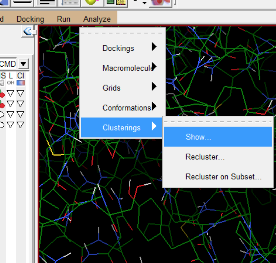Toggle fourth row's empty oval selector
Viewport: 276px width, 263px height.
(1, 125)
